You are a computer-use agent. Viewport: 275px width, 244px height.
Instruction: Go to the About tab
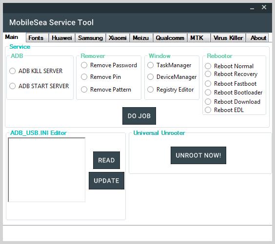click(258, 38)
